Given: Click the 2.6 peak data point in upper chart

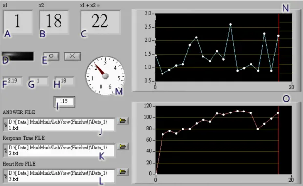Looking at the screenshot, I should (x=230, y=24).
